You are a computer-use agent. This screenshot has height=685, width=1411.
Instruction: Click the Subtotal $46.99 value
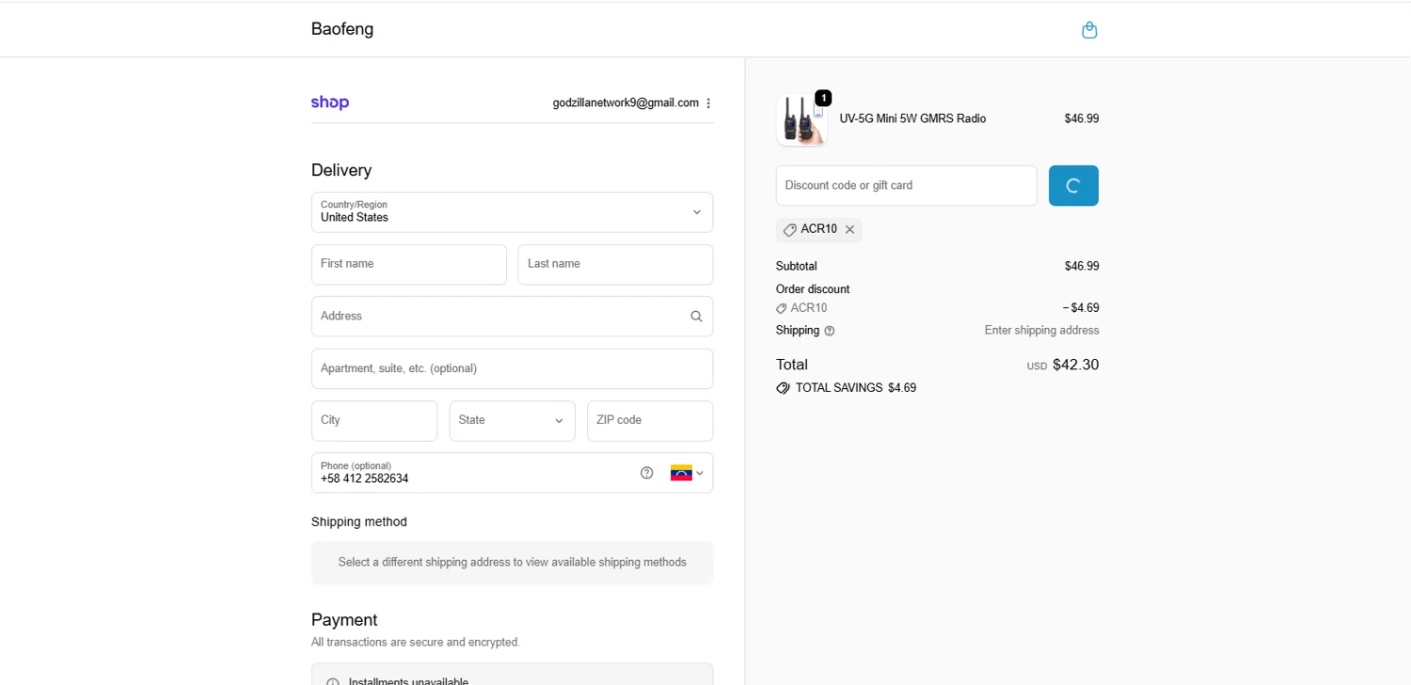pyautogui.click(x=1082, y=267)
